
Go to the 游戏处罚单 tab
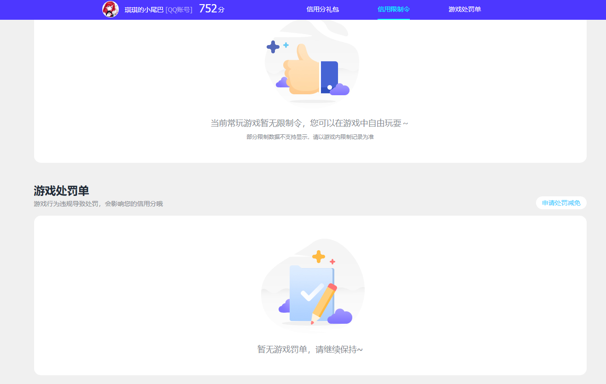[x=465, y=9]
